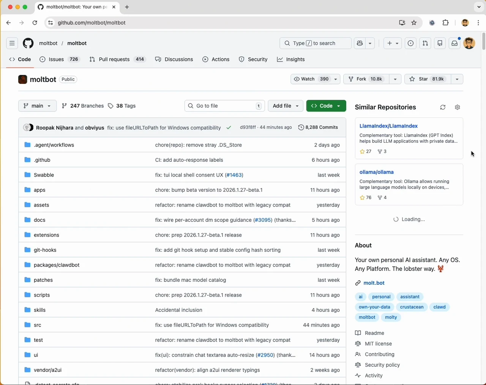Image resolution: width=486 pixels, height=385 pixels.
Task: Click the Type / to search box
Action: click(316, 43)
